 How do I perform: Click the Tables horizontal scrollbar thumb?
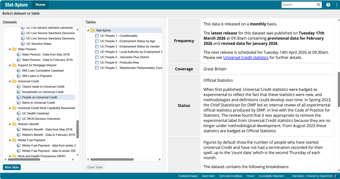point(112,159)
